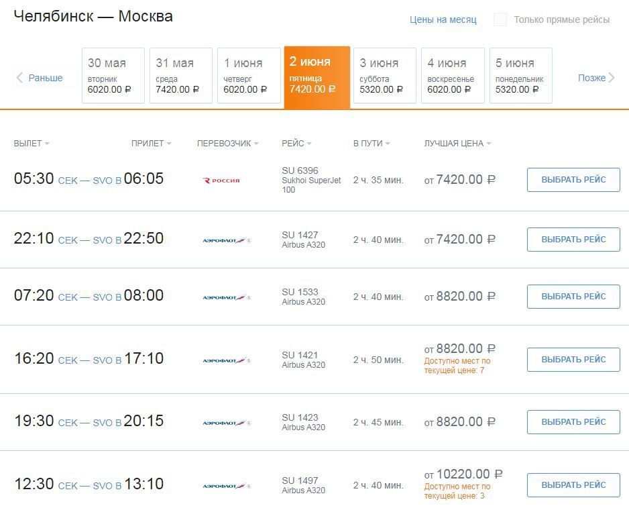
Task: Sort by Лучшая цена column
Action: pos(457,144)
